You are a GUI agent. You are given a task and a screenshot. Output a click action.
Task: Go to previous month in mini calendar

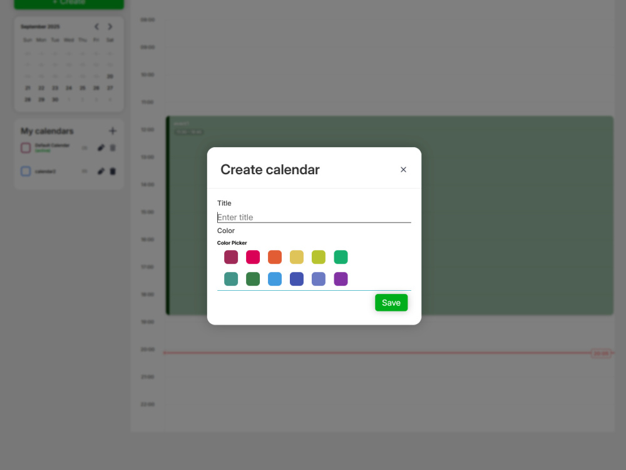click(96, 27)
